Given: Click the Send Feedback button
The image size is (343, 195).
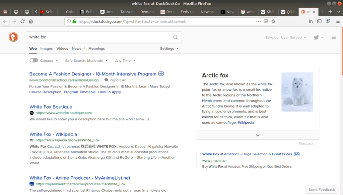Looking at the screenshot, I should [x=322, y=190].
